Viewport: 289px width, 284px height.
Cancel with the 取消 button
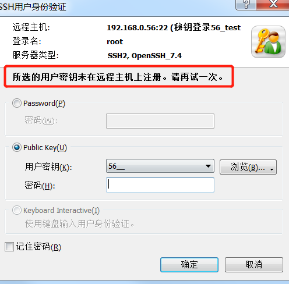click(x=254, y=265)
